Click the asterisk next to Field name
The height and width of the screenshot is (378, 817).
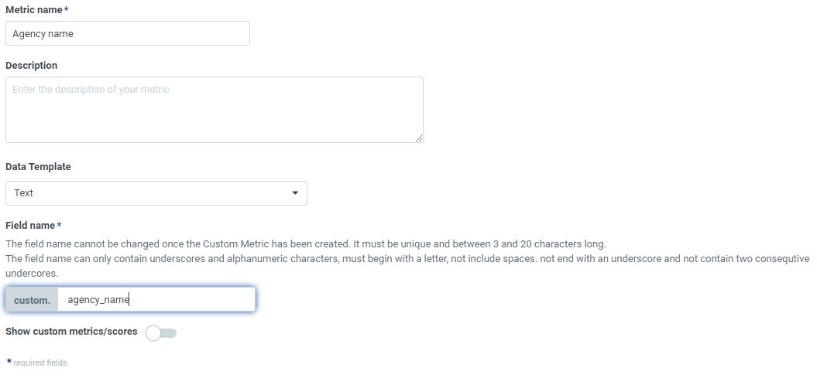pos(59,225)
